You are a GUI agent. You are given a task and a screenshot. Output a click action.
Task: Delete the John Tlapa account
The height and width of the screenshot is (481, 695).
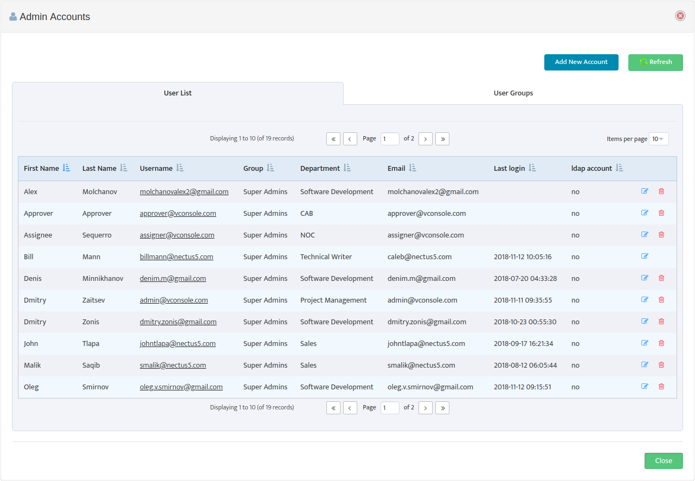[661, 343]
